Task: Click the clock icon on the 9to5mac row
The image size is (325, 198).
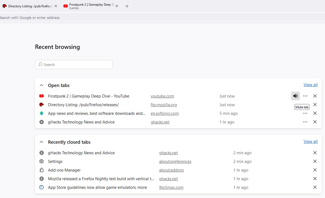Action: coord(41,187)
